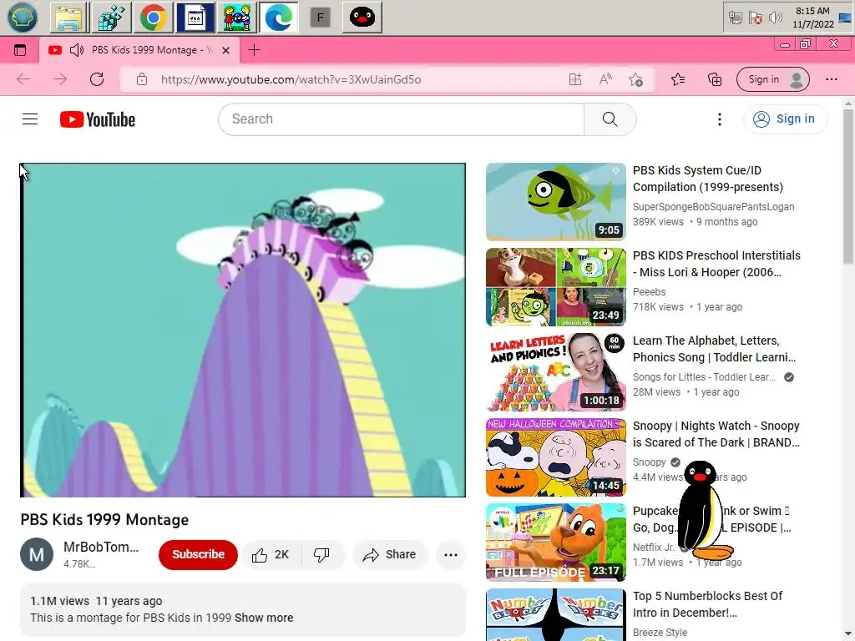This screenshot has height=641, width=855.
Task: Add this page to favorites
Action: click(635, 79)
